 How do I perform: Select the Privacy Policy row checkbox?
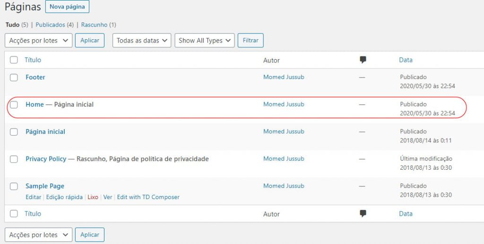click(x=14, y=159)
